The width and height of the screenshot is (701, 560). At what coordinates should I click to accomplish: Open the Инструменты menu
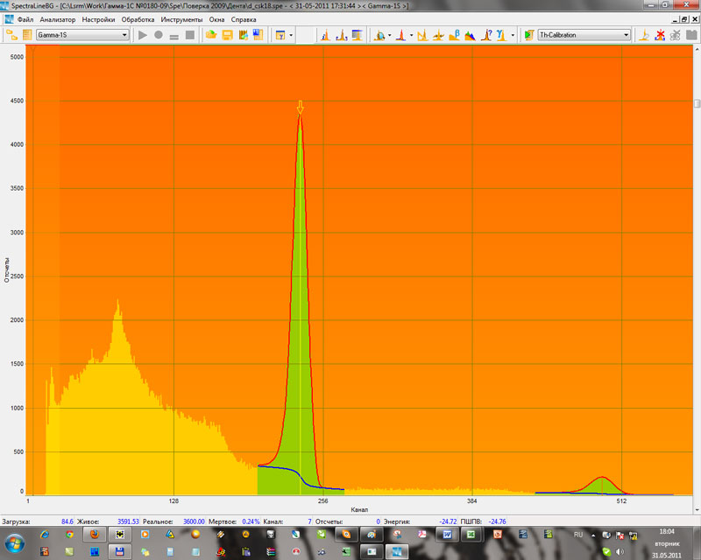pos(181,19)
